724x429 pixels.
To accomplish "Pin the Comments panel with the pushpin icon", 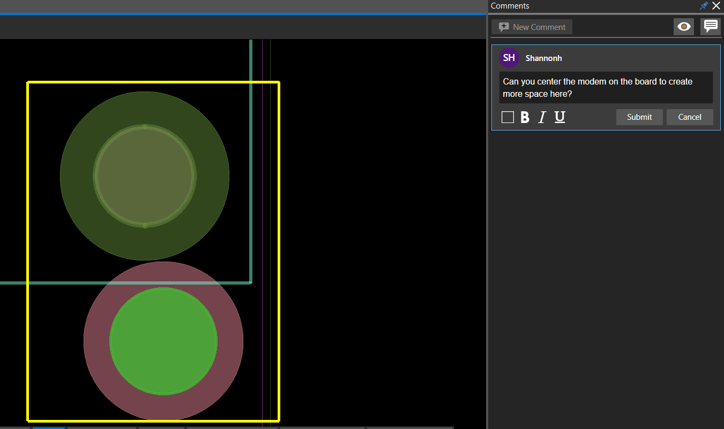I will coord(704,6).
